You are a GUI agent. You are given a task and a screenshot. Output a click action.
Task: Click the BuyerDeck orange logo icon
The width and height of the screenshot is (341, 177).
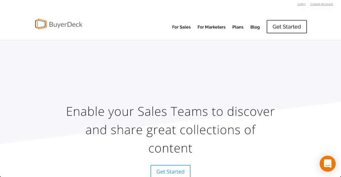41,24
